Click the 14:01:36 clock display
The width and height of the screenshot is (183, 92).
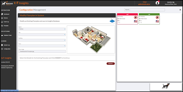(171, 2)
